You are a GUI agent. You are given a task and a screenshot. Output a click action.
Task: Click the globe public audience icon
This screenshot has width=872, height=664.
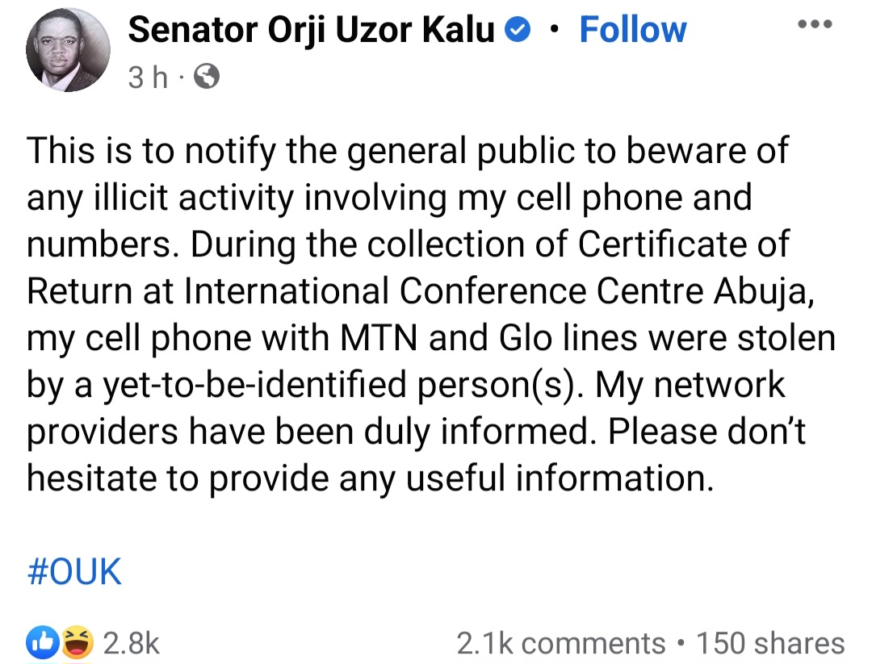[208, 77]
